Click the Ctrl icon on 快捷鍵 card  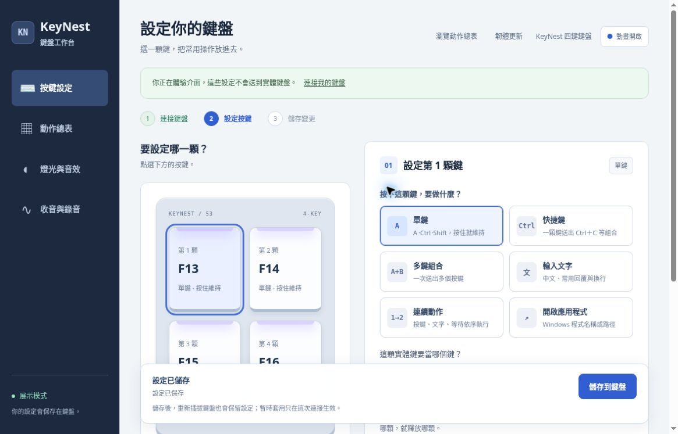(x=526, y=226)
